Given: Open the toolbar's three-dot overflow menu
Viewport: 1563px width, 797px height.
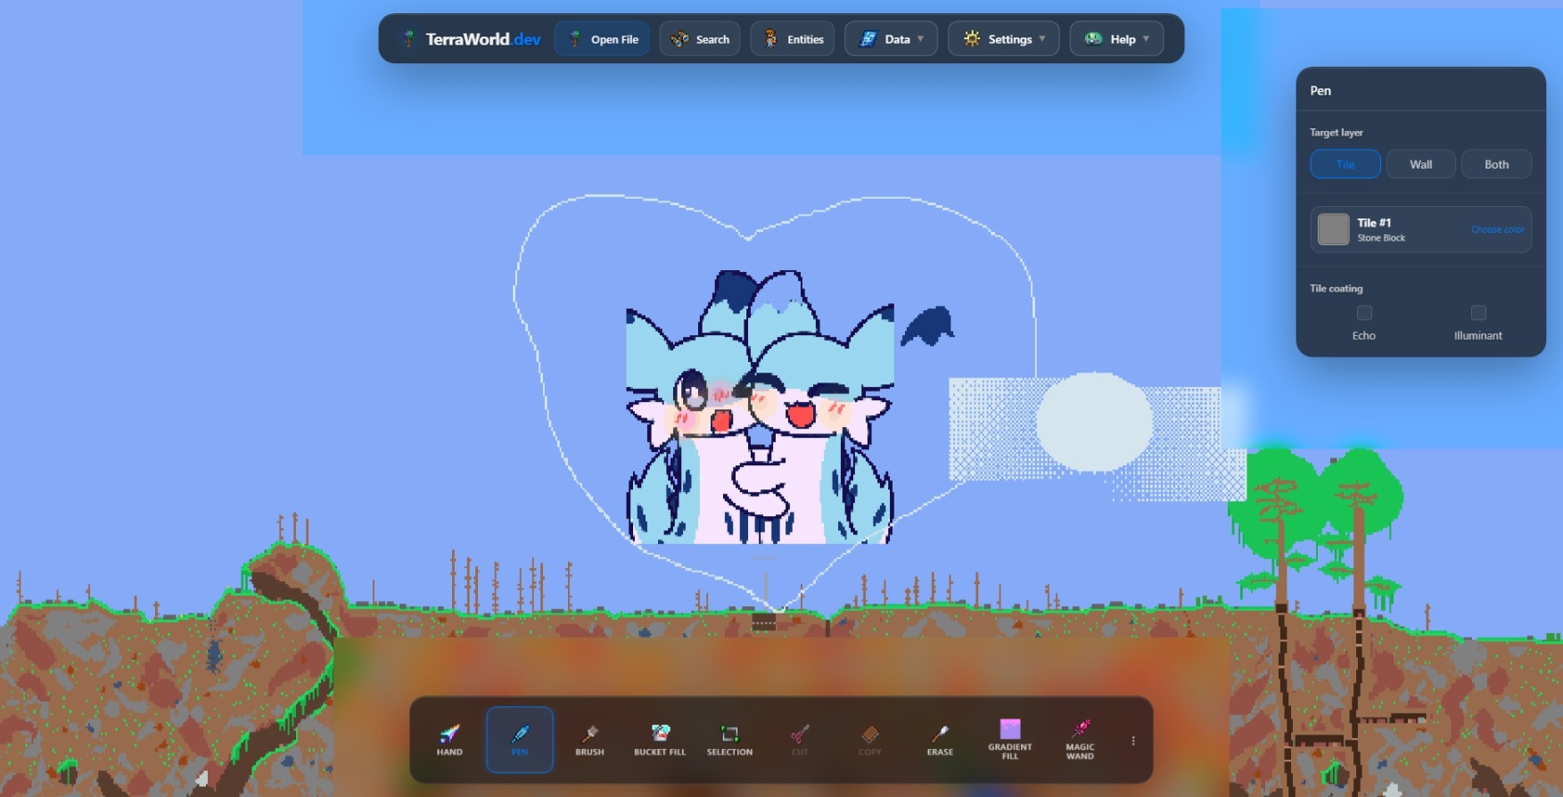Looking at the screenshot, I should pyautogui.click(x=1133, y=741).
